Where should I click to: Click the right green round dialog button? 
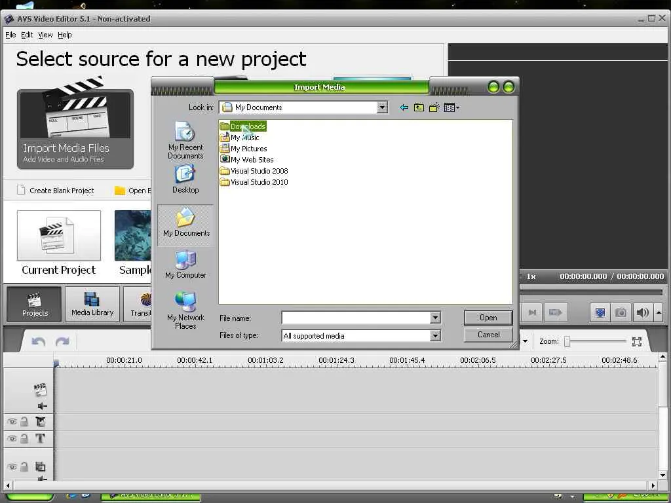coord(508,87)
